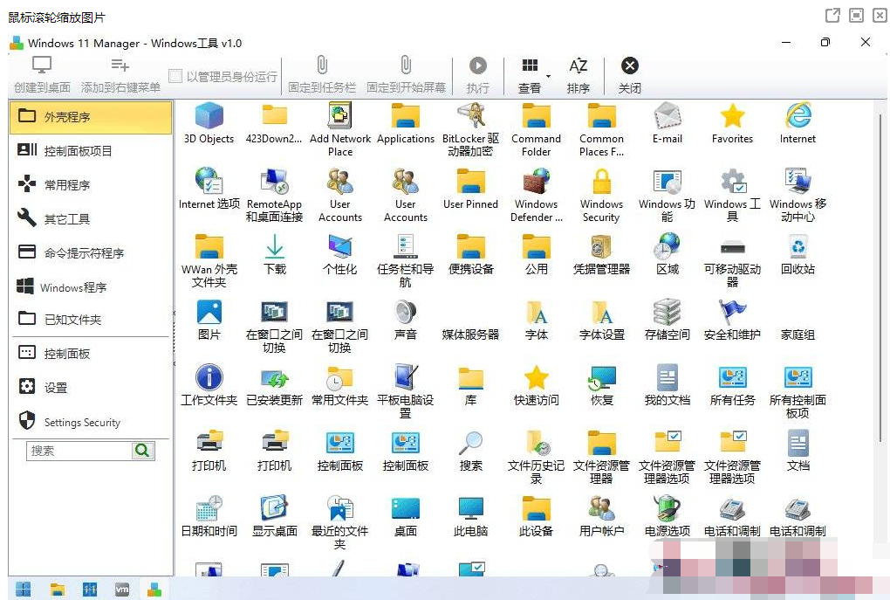
Task: Open File Explorer from the taskbar
Action: tap(57, 590)
